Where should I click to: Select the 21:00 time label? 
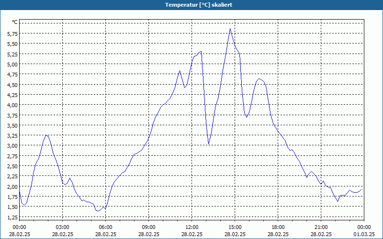[x=321, y=228]
